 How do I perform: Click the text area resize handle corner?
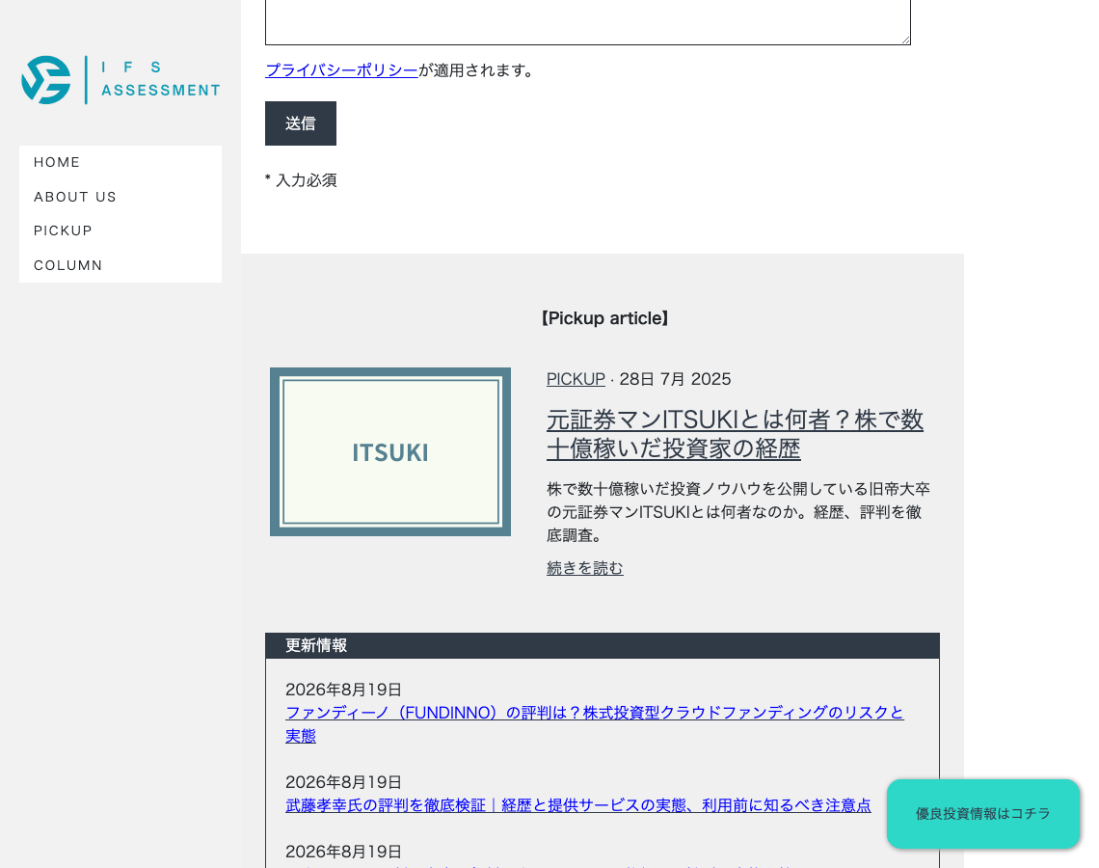point(905,40)
